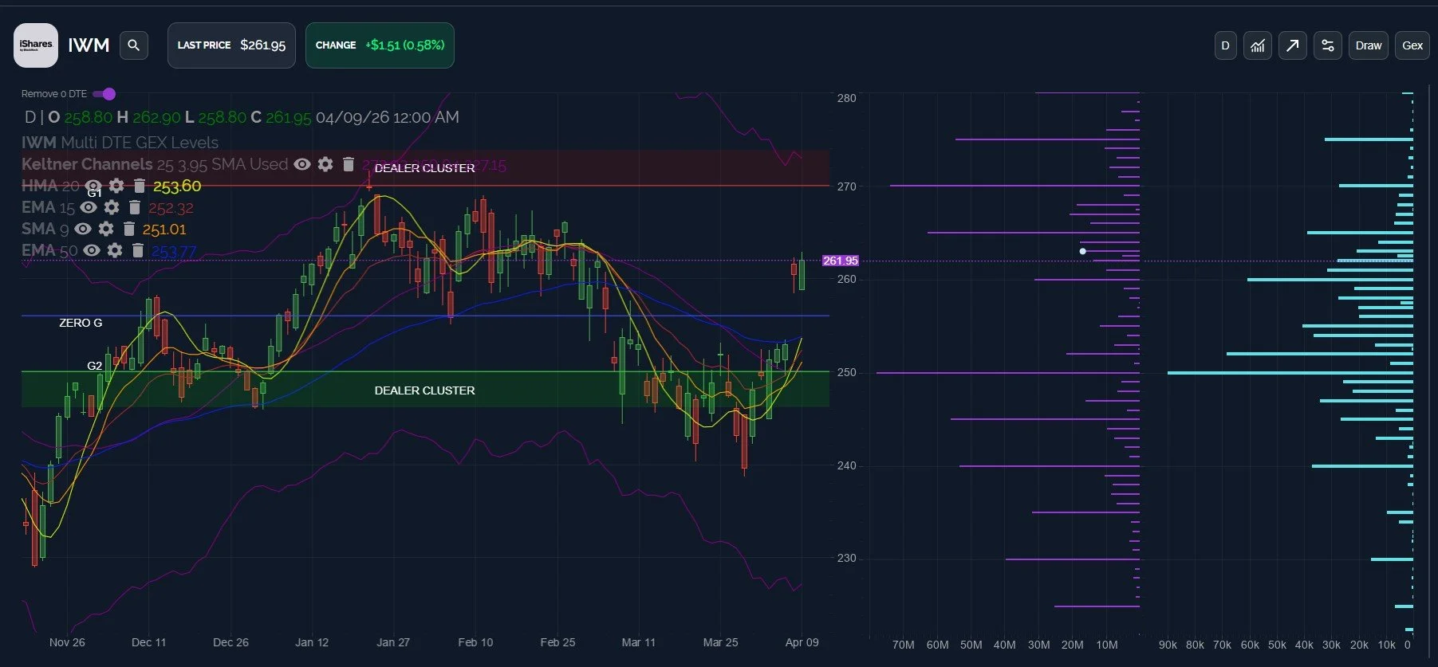Click the green DEALER CLUSTER label

[424, 390]
